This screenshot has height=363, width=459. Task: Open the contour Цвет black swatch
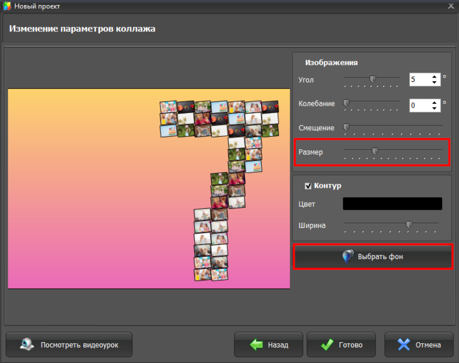pyautogui.click(x=392, y=204)
